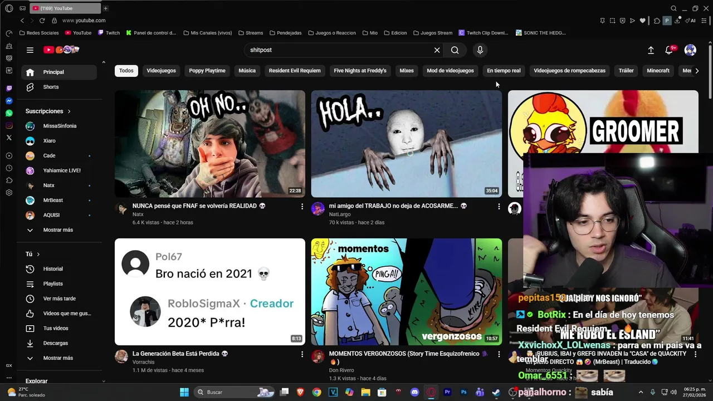Open new browser tab
Image resolution: width=713 pixels, height=401 pixels.
click(105, 8)
